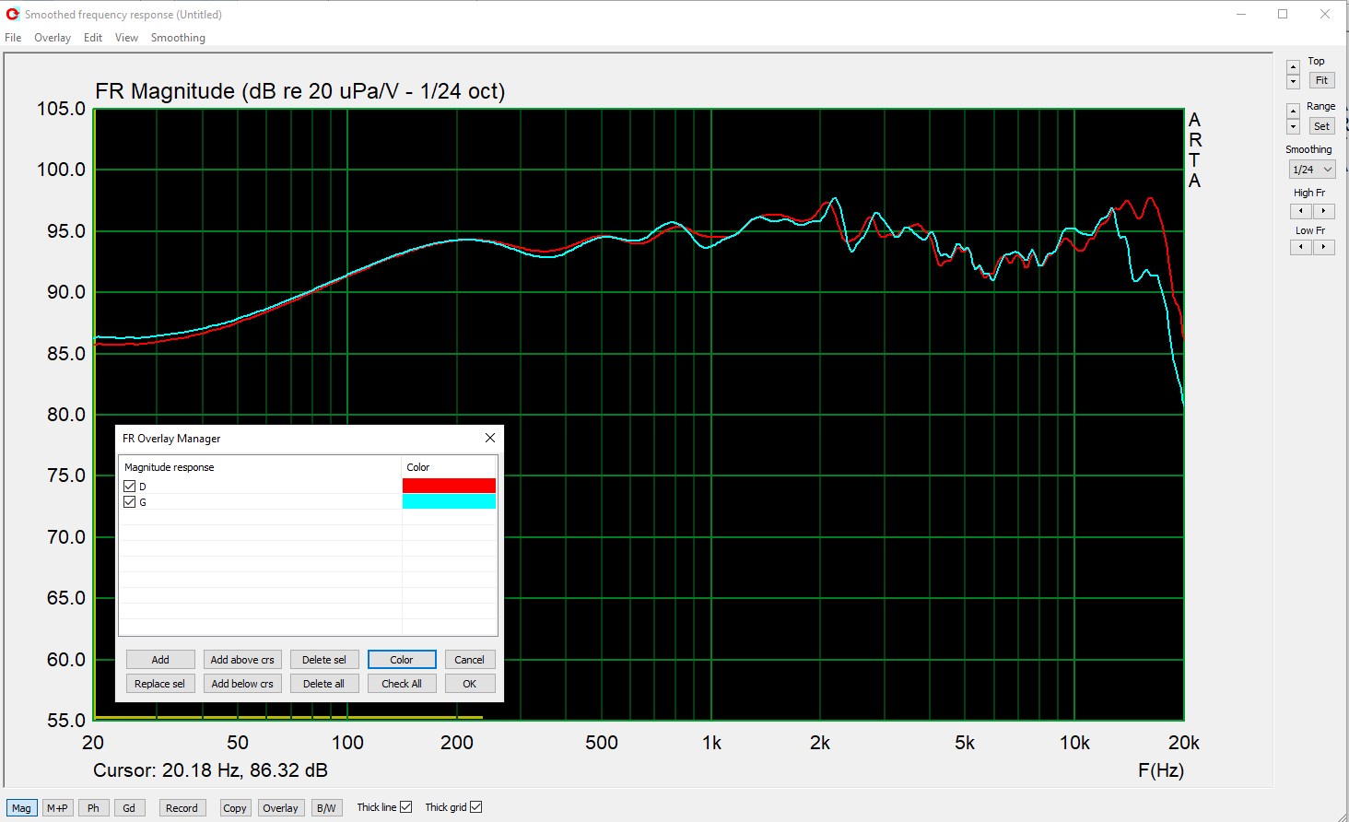Click the Top up arrow
1349x822 pixels.
coord(1293,67)
